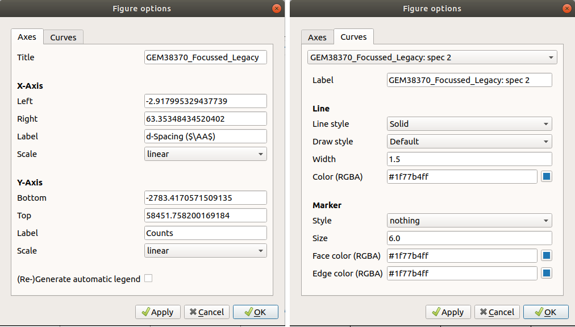Enable the (Re-)Generate automatic legend checkbox
The image size is (575, 327).
[148, 279]
